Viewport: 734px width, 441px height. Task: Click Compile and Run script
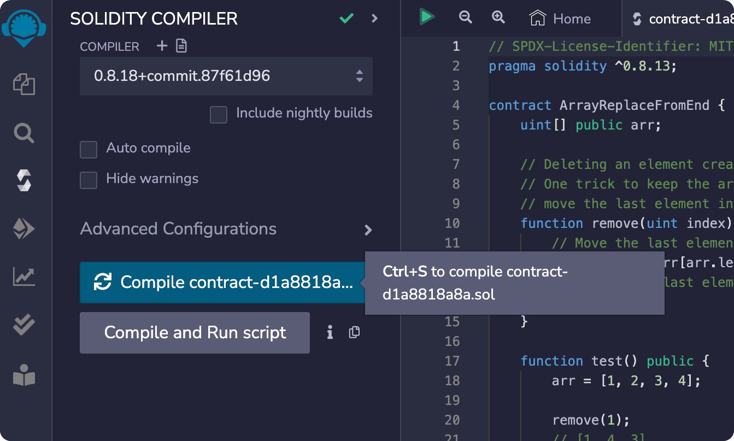click(x=195, y=332)
